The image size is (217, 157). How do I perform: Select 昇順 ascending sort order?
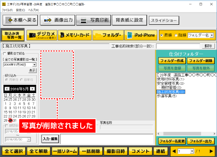161,35
